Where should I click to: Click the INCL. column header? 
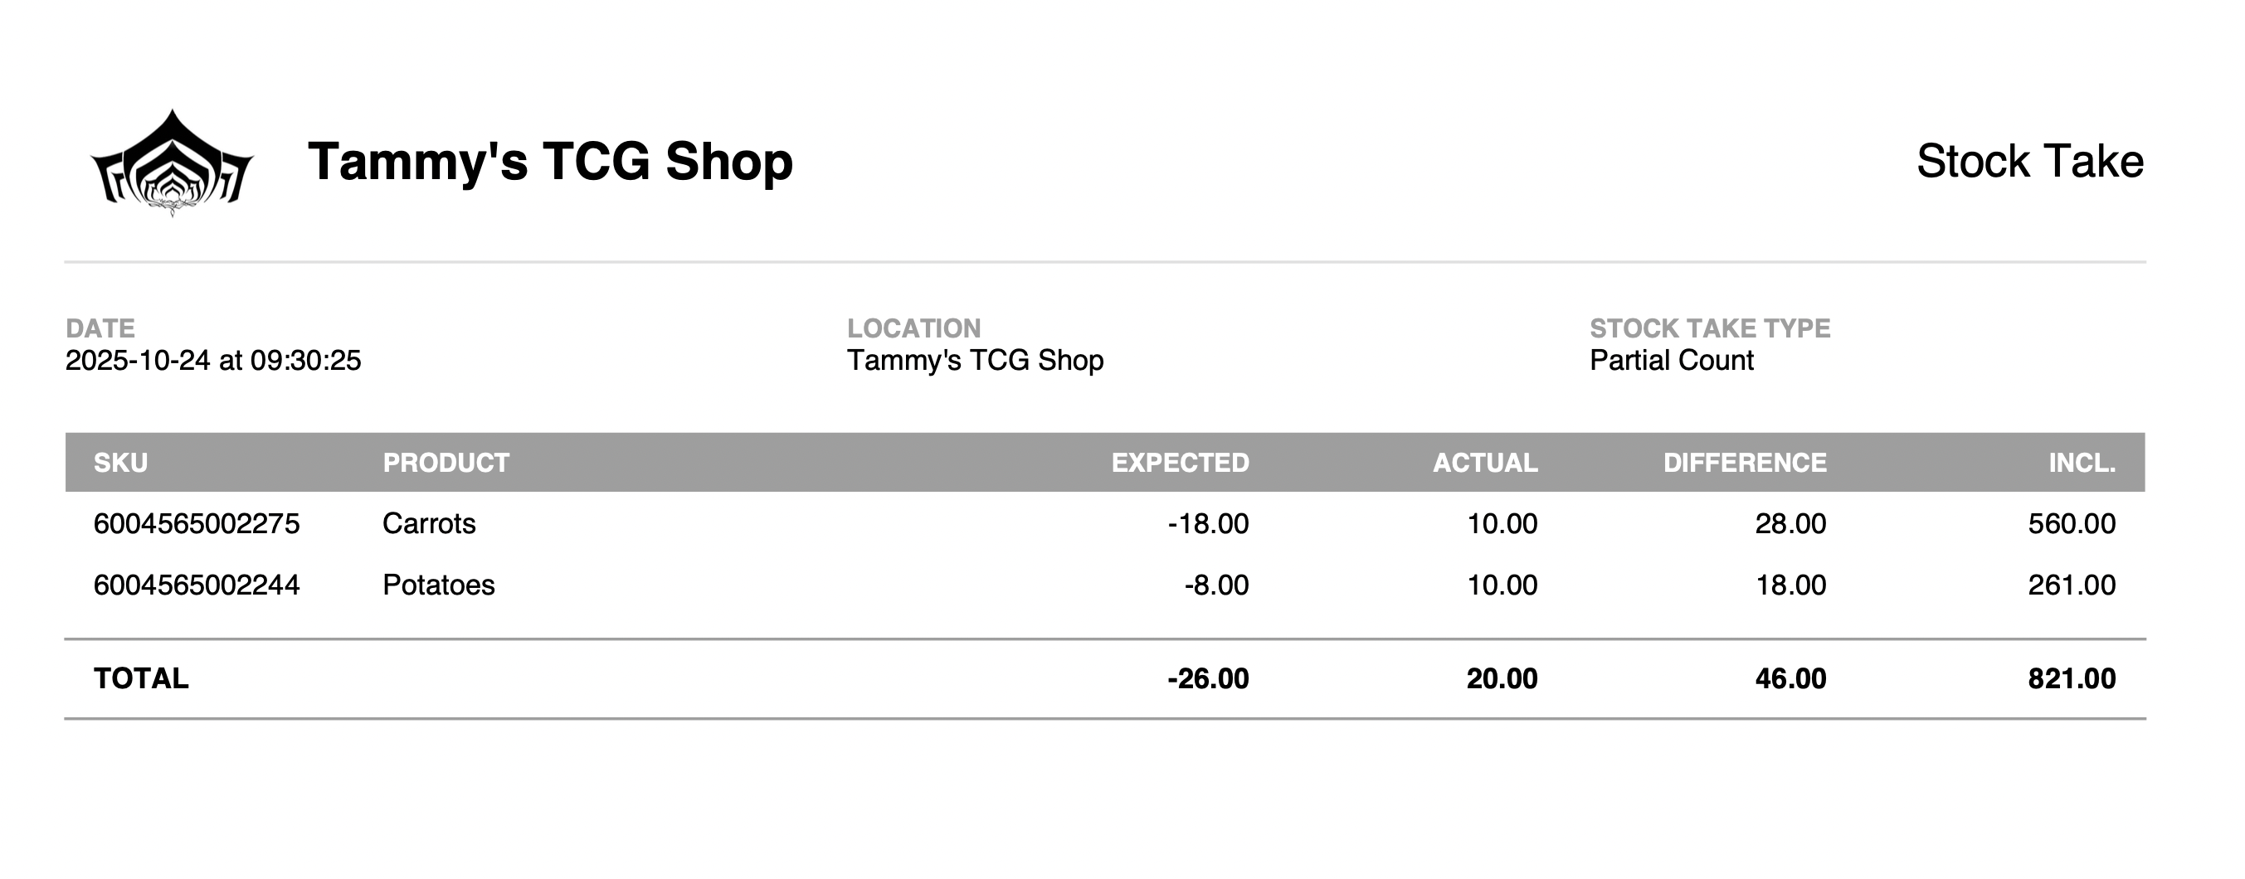click(2082, 463)
